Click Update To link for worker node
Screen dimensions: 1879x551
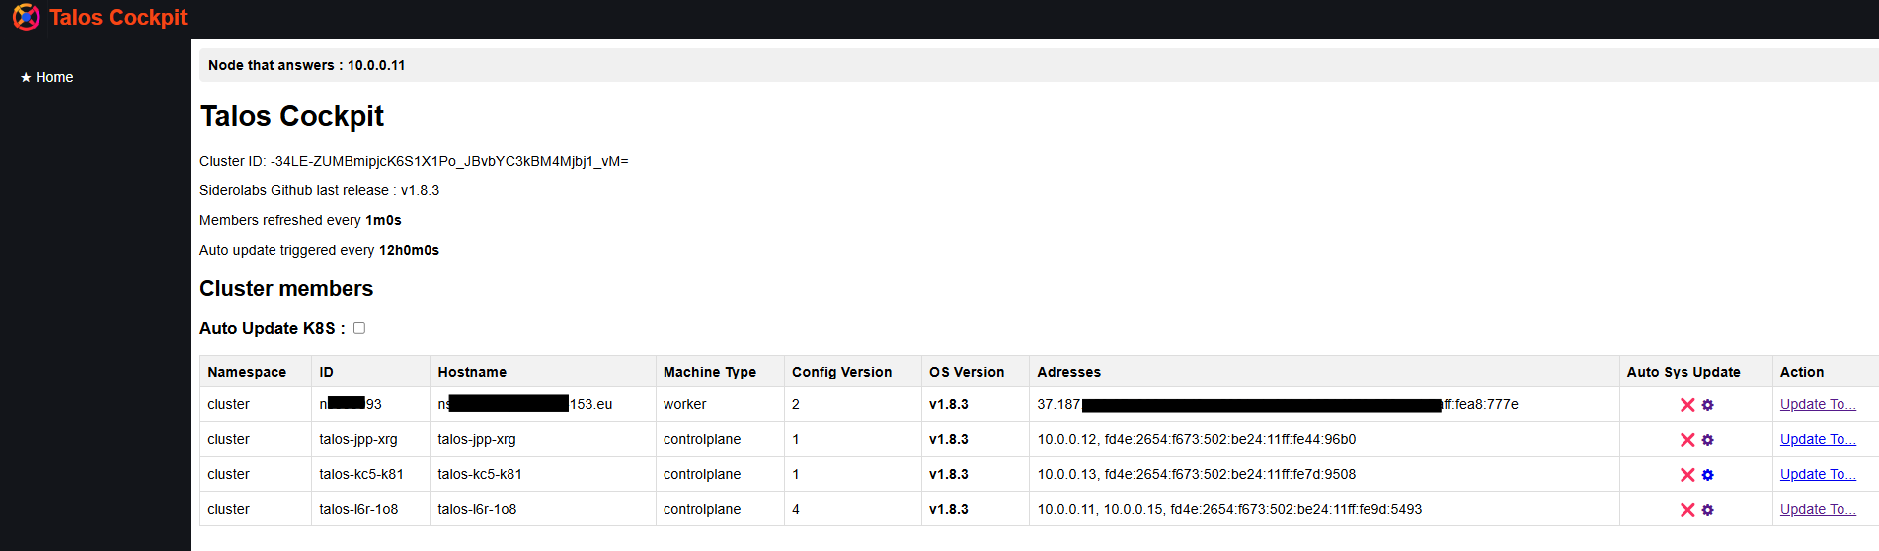tap(1818, 404)
